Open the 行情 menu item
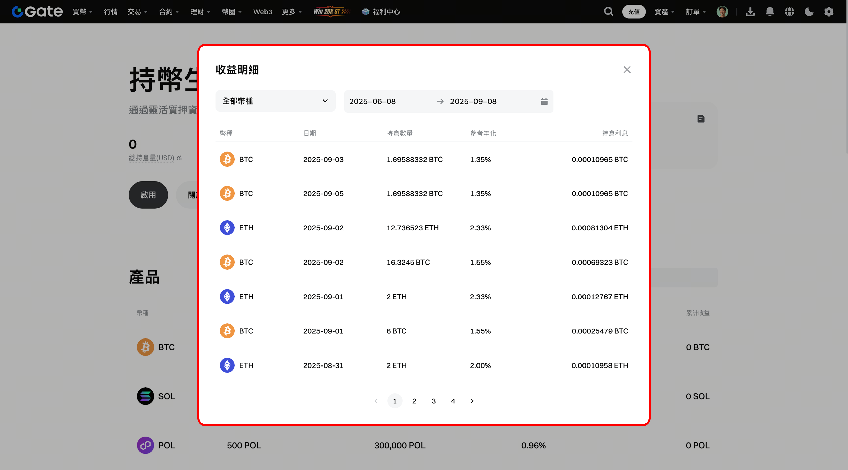Image resolution: width=848 pixels, height=470 pixels. 111,12
